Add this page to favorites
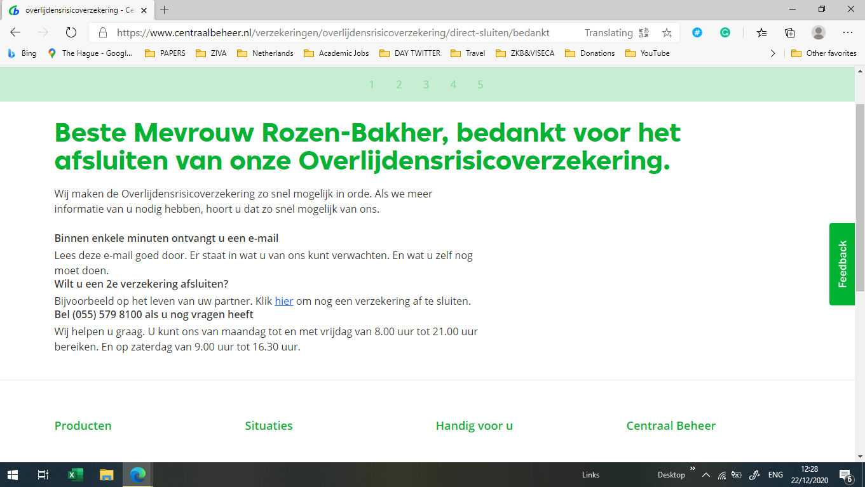Viewport: 865px width, 487px height. coord(667,32)
